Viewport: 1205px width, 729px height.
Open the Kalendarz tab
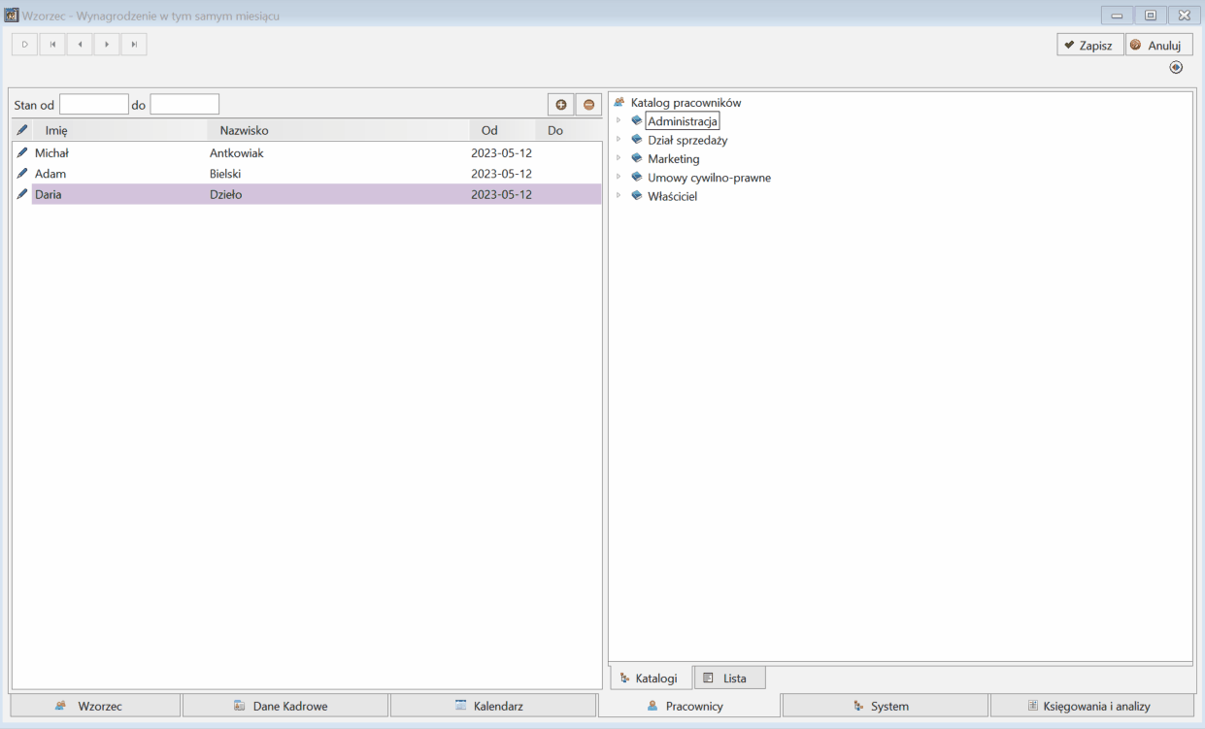coord(493,706)
